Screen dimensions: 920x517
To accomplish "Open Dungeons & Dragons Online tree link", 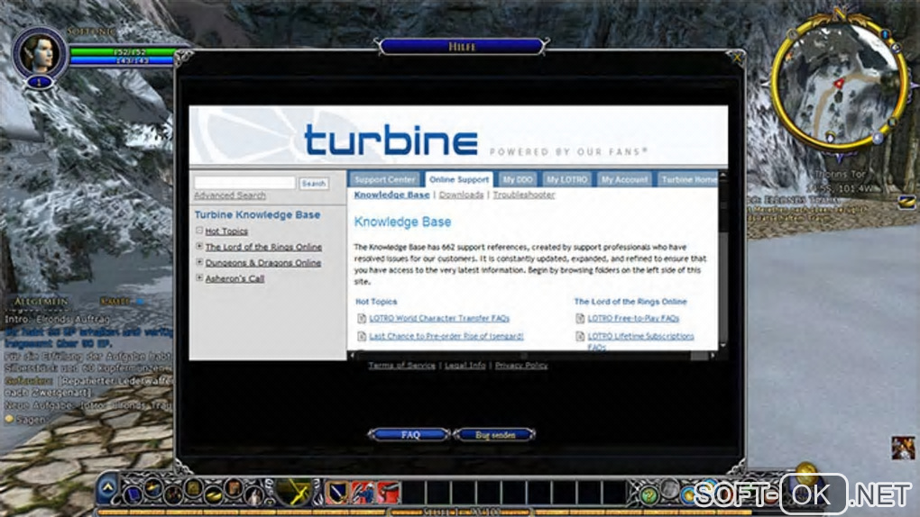I will (x=262, y=263).
